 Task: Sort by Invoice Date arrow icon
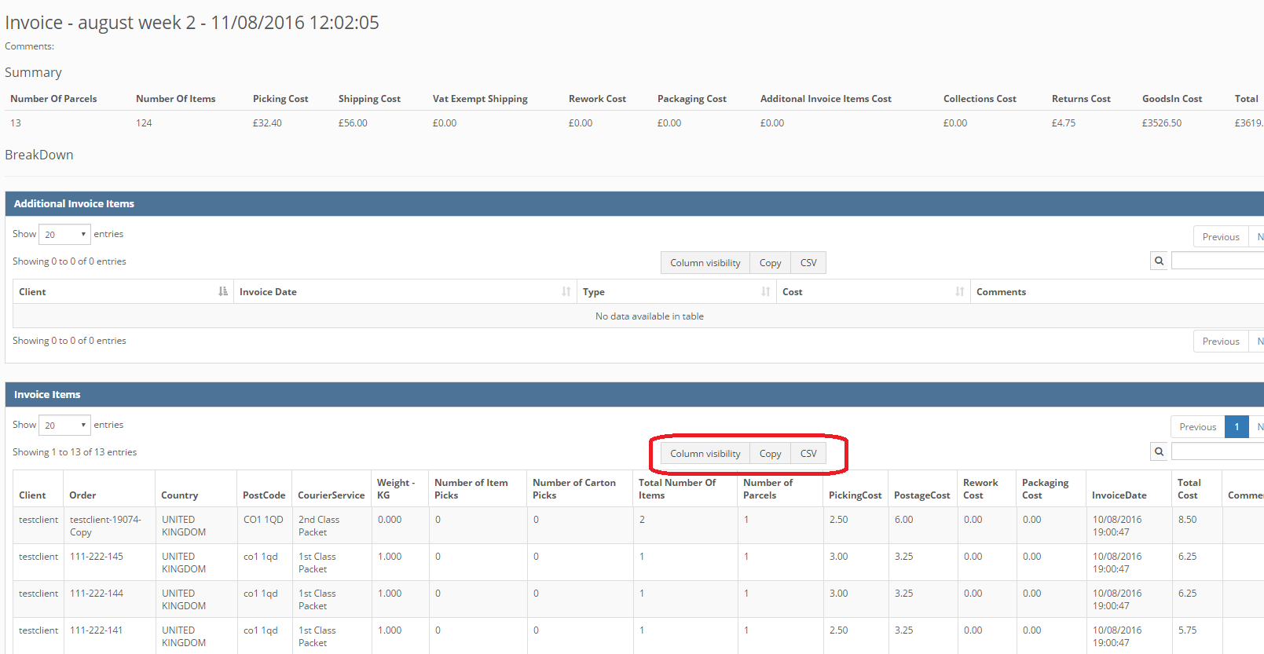pos(566,291)
